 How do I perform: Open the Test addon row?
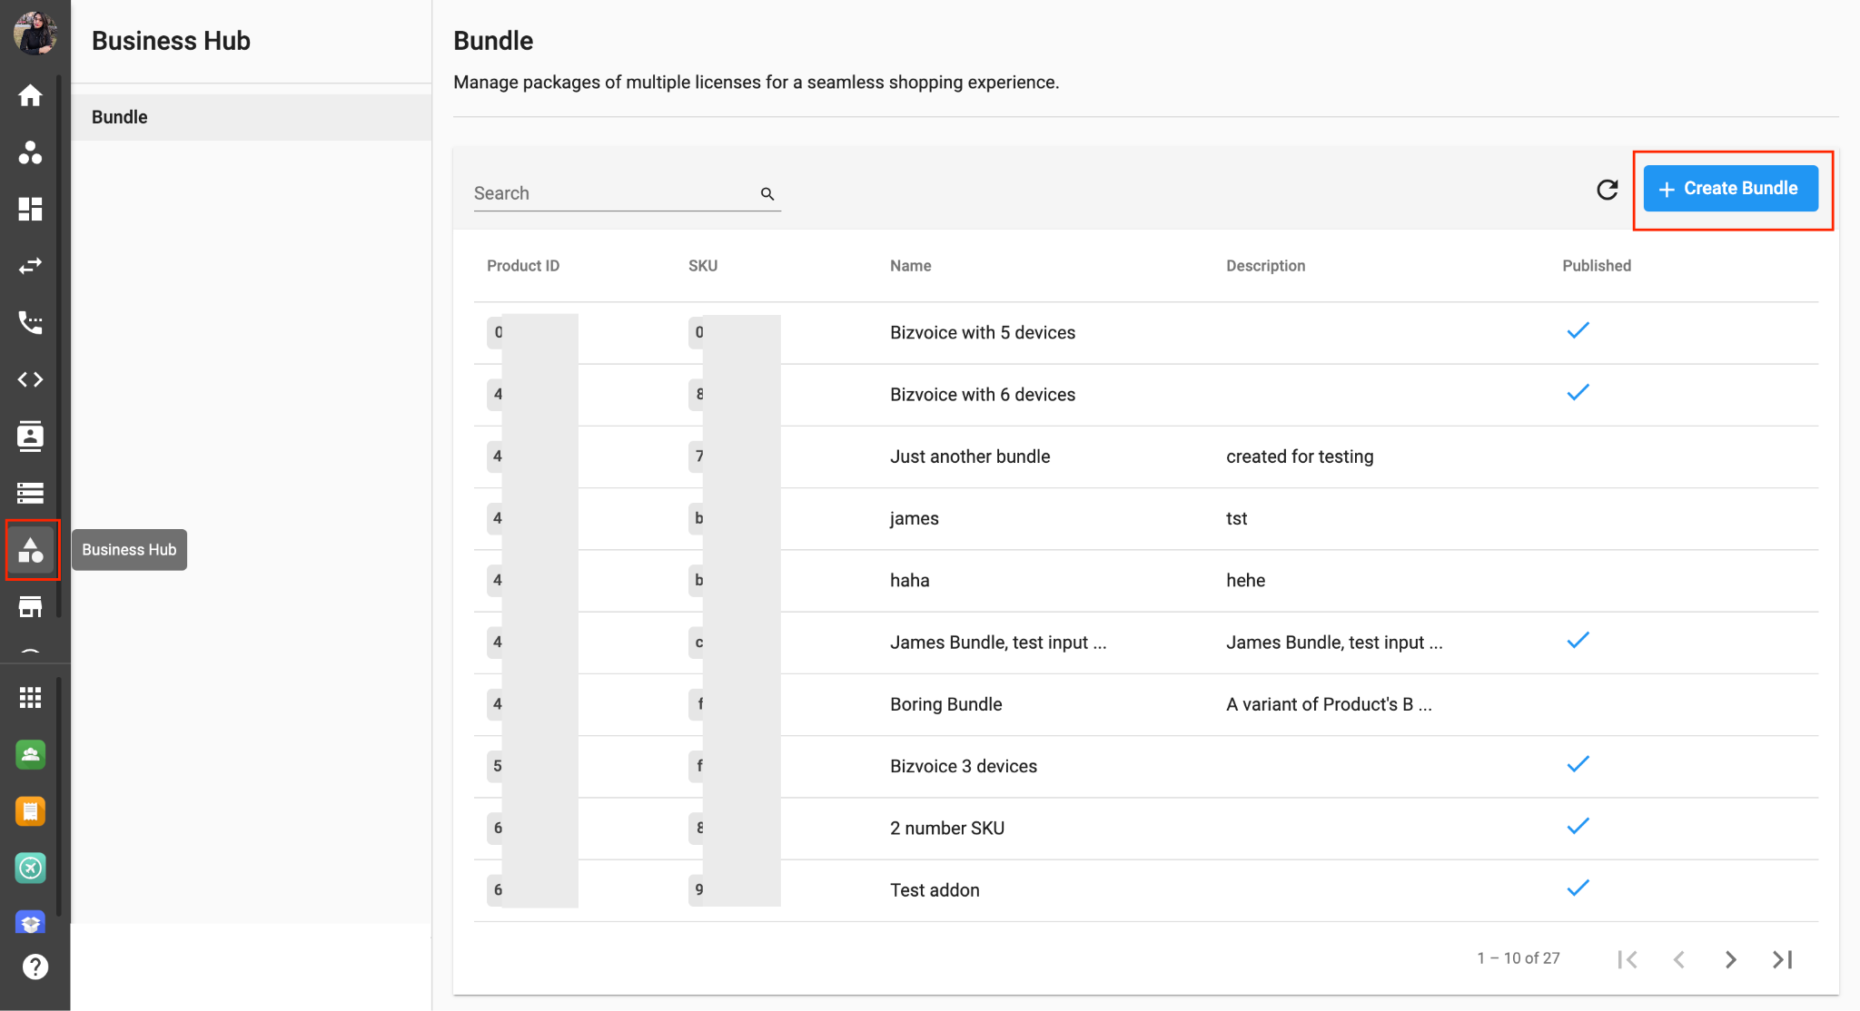tap(1145, 890)
